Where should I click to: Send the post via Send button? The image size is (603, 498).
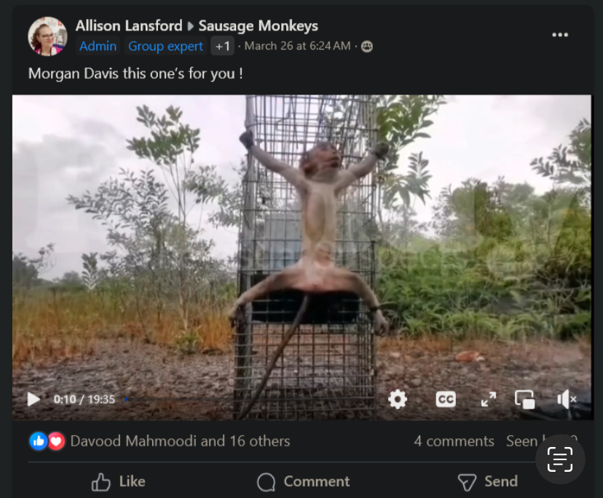click(x=488, y=481)
